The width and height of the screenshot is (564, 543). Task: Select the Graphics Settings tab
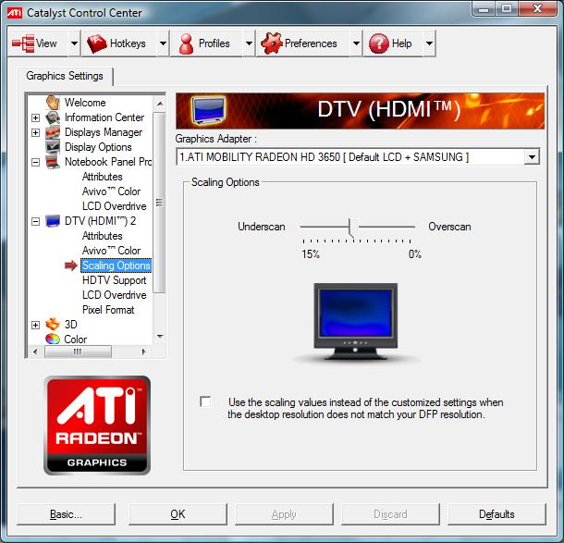tap(65, 76)
